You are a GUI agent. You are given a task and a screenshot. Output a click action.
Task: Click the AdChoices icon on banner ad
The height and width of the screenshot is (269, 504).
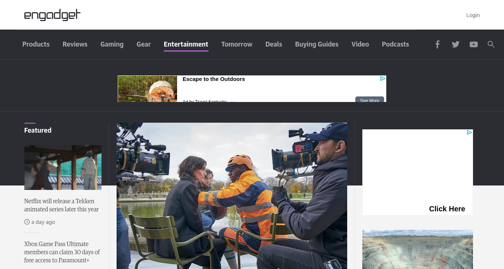pyautogui.click(x=383, y=79)
